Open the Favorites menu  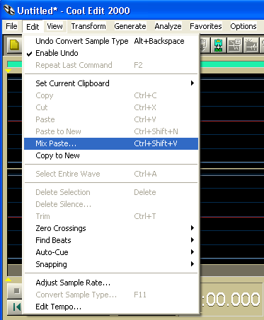206,26
